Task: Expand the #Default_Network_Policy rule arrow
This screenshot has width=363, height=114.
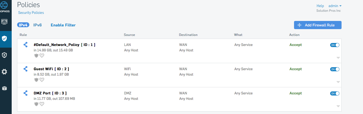Action: [x=338, y=58]
